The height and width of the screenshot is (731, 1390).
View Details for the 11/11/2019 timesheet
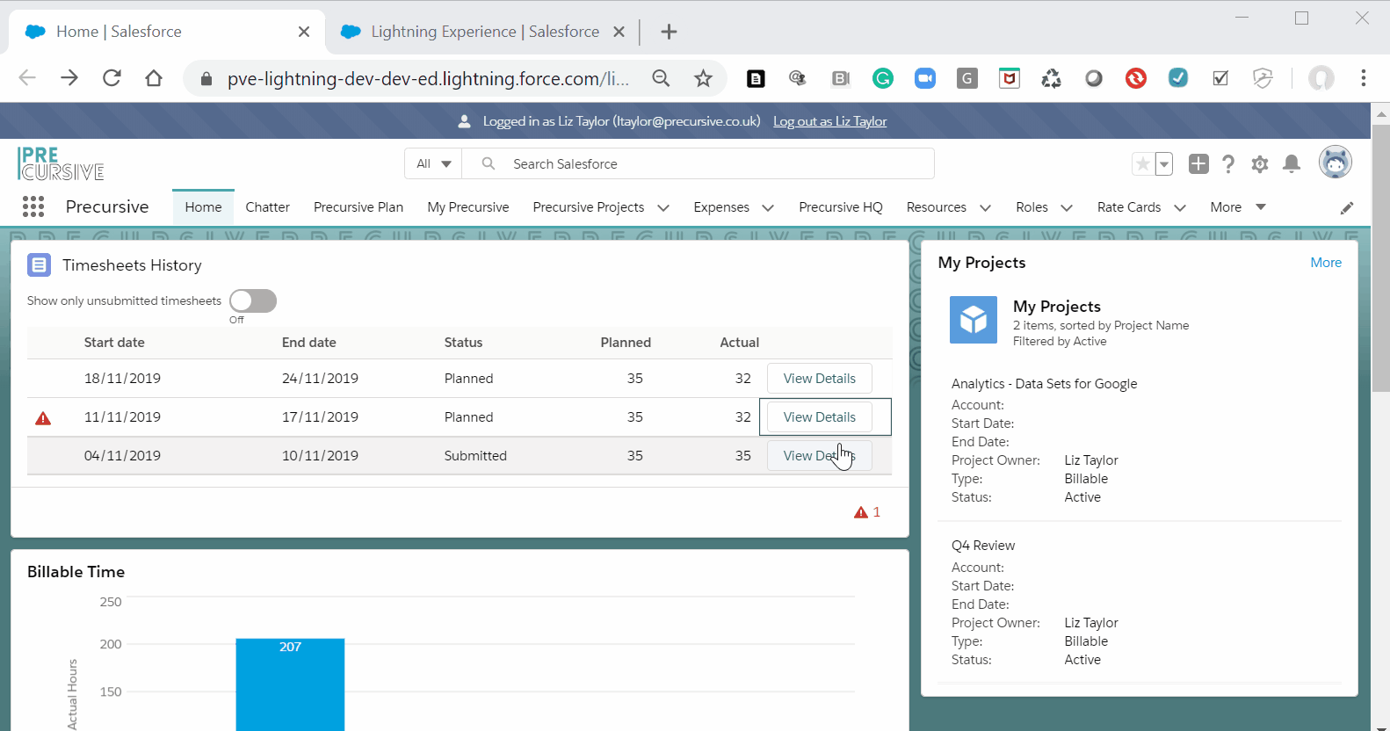click(820, 417)
